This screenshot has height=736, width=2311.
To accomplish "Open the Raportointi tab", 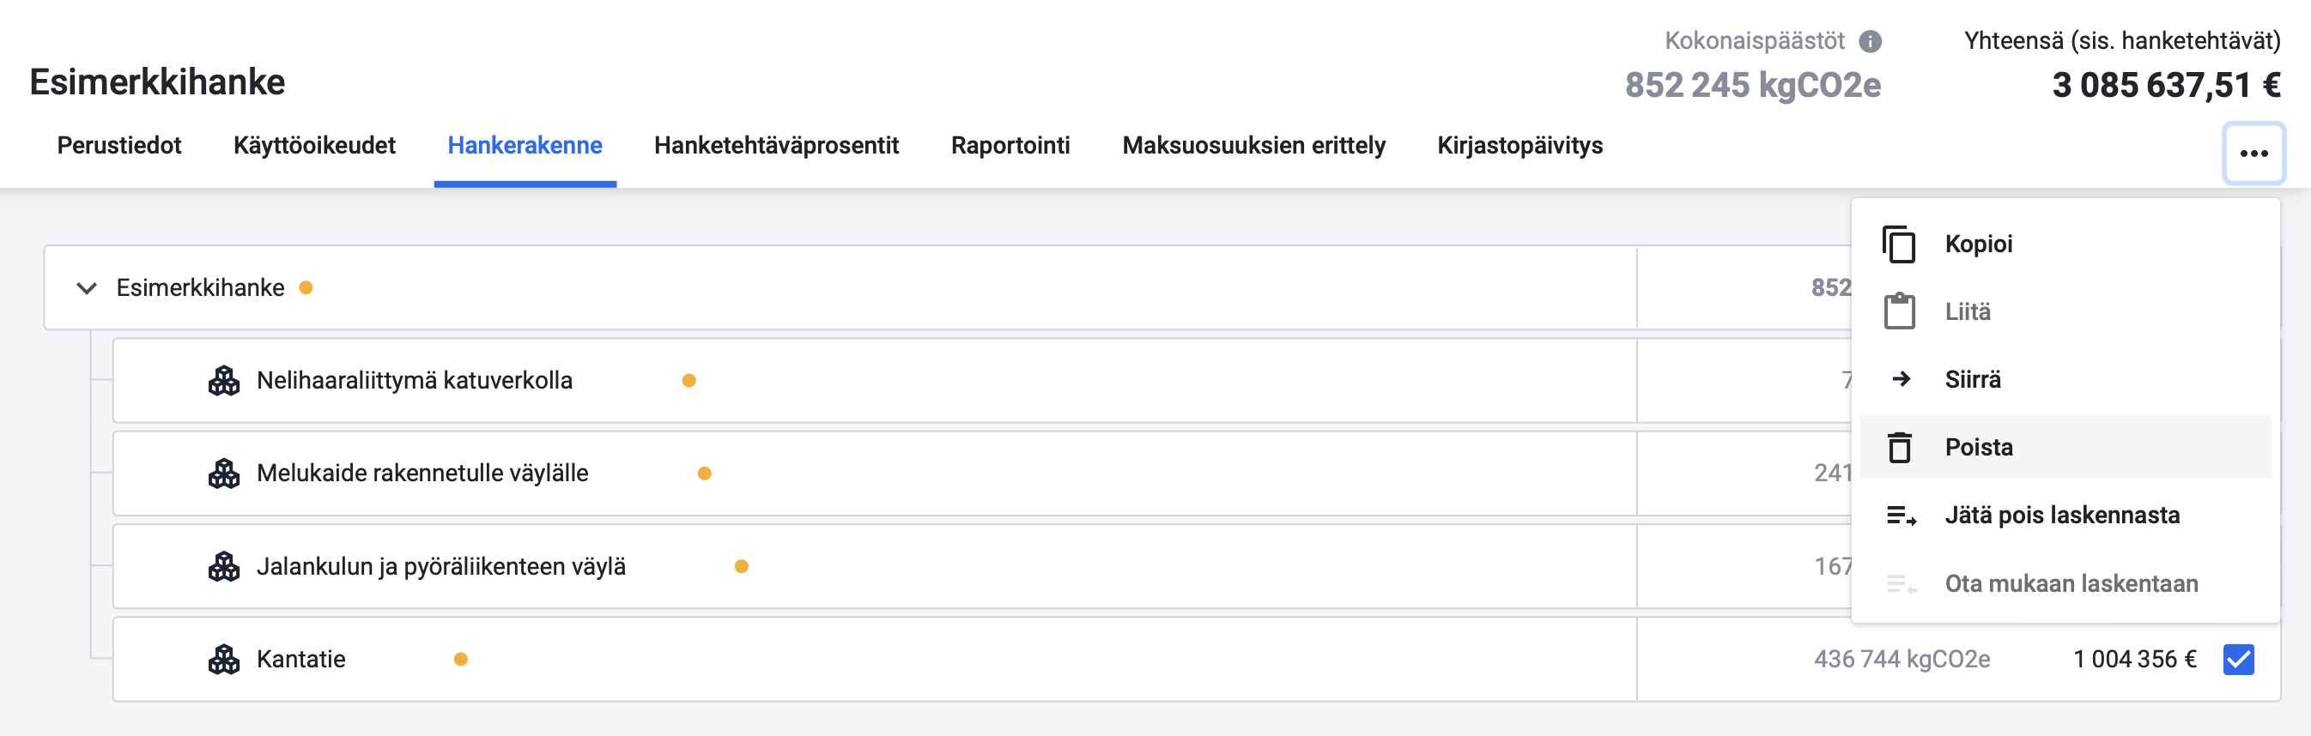I will point(1010,145).
